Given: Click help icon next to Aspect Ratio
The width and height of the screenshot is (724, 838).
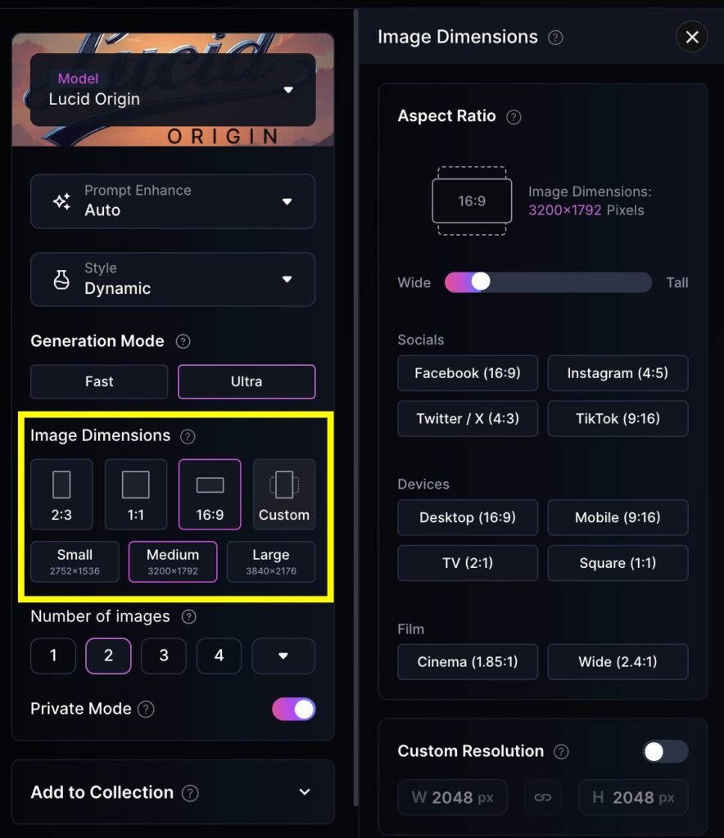Looking at the screenshot, I should point(514,116).
